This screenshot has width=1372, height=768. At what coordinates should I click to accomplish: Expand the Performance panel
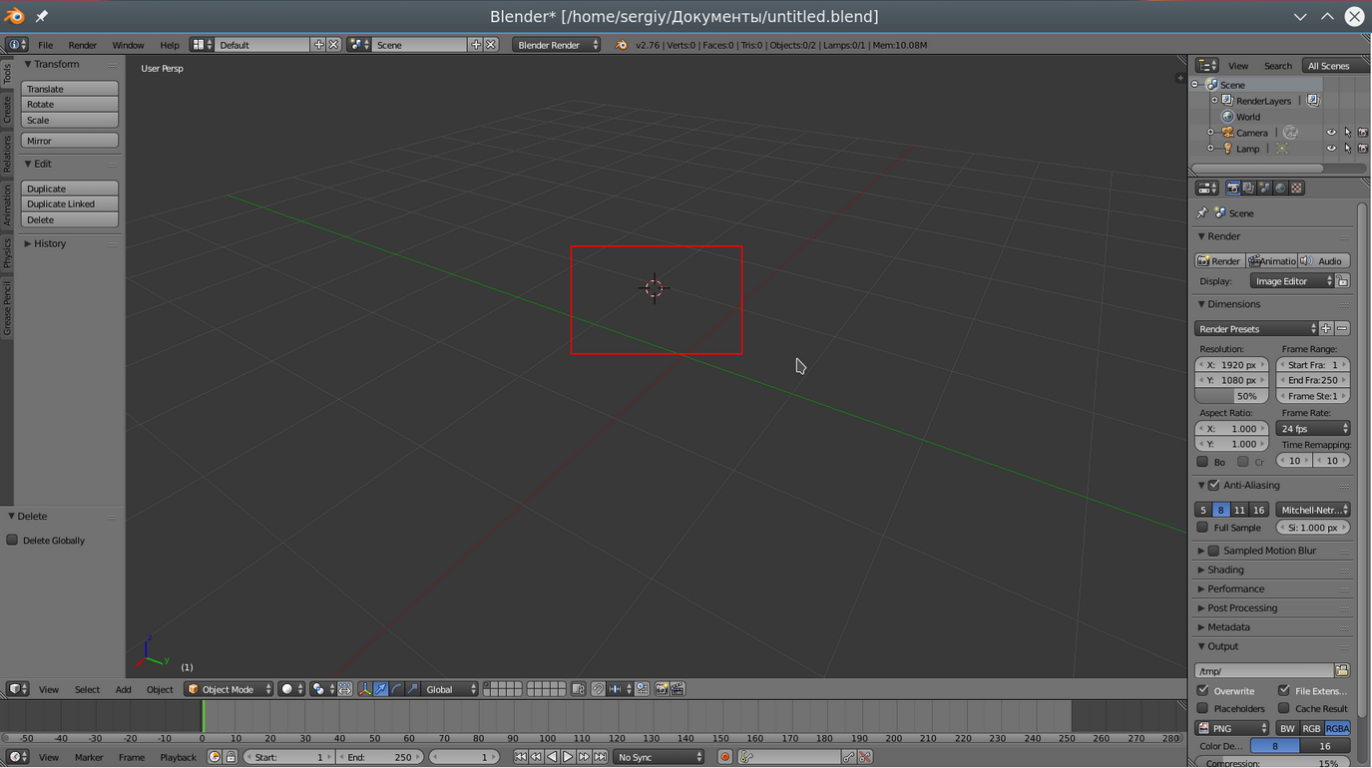(x=1235, y=588)
